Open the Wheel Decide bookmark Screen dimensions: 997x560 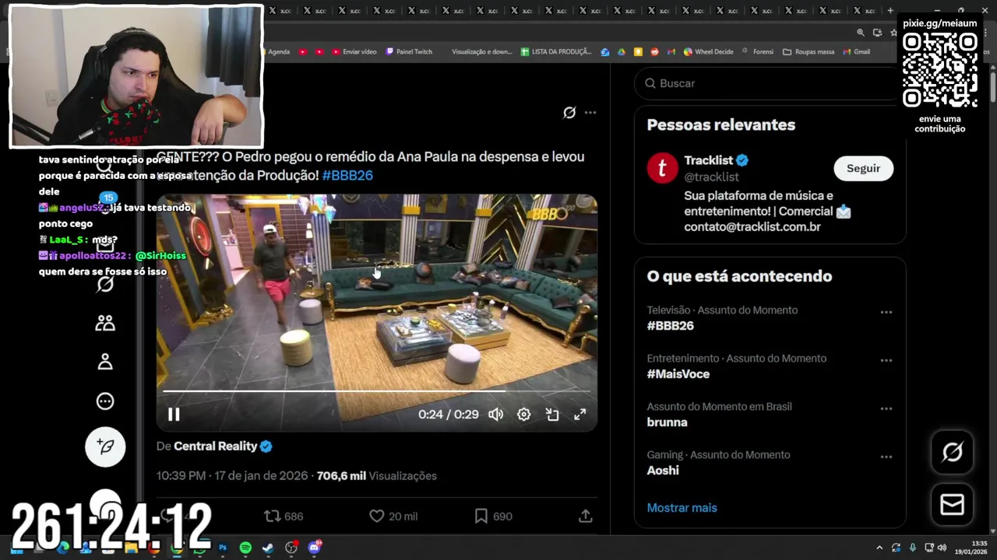[x=709, y=52]
